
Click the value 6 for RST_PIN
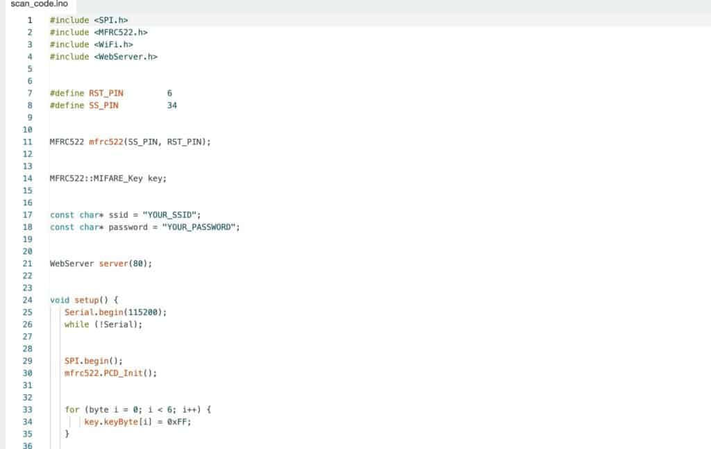tap(169, 93)
